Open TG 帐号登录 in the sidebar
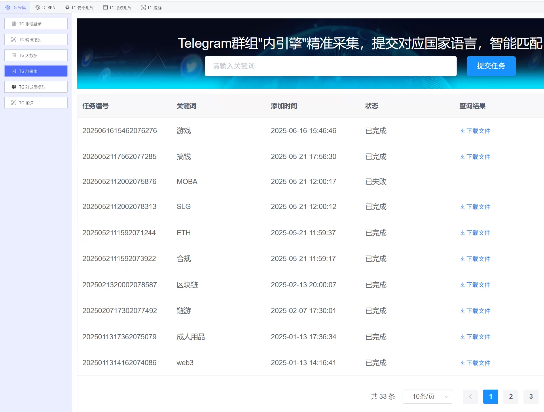This screenshot has height=412, width=544. click(x=36, y=24)
